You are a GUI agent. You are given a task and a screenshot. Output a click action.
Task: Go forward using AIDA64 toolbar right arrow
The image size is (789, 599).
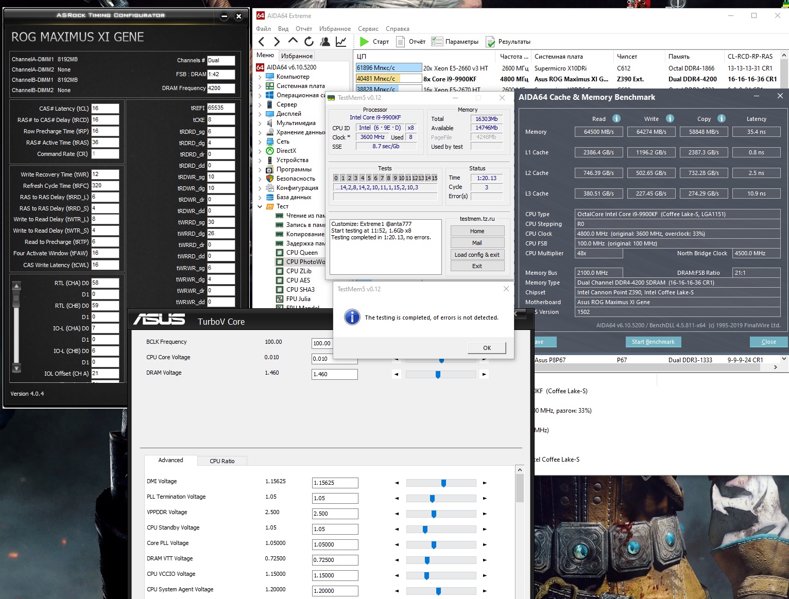(x=277, y=42)
